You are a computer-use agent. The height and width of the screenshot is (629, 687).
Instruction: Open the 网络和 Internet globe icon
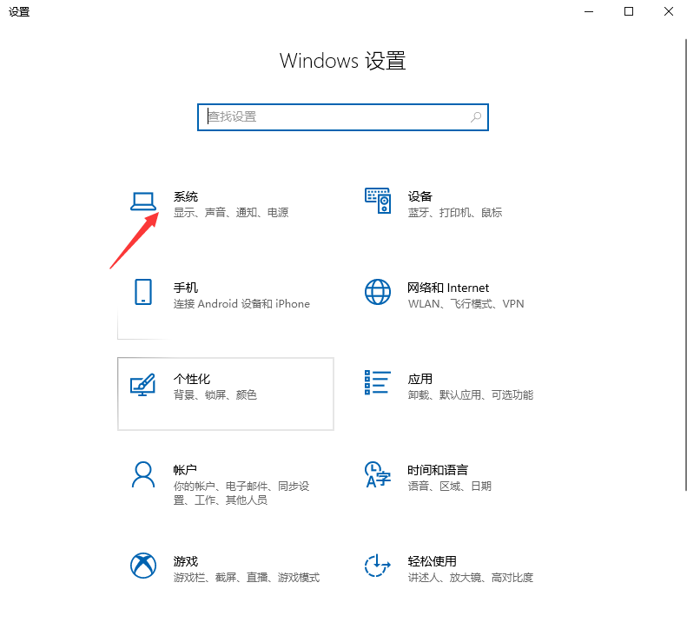pyautogui.click(x=378, y=292)
